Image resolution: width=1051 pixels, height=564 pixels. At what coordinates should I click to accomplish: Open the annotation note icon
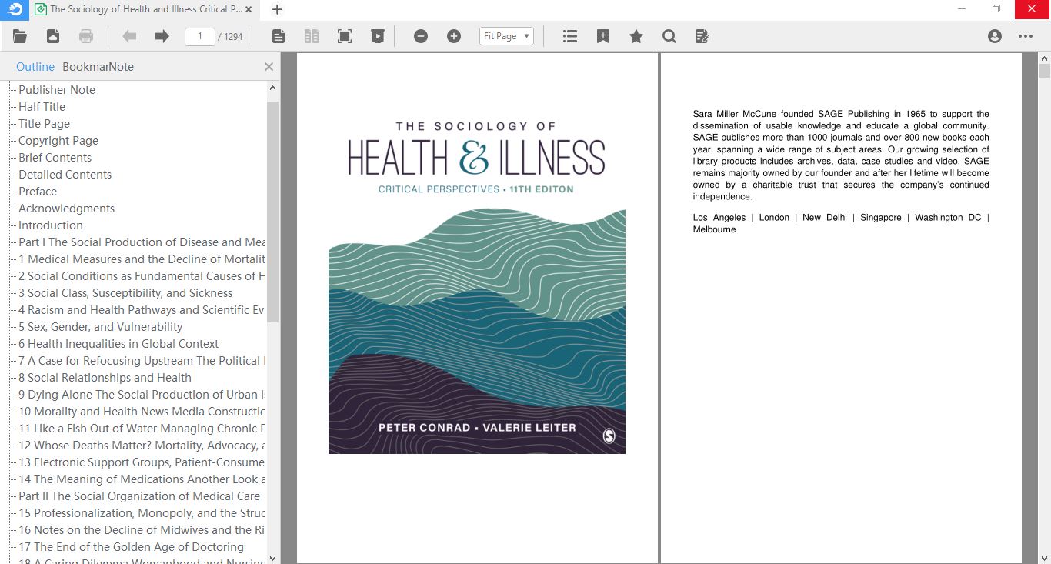(x=702, y=36)
